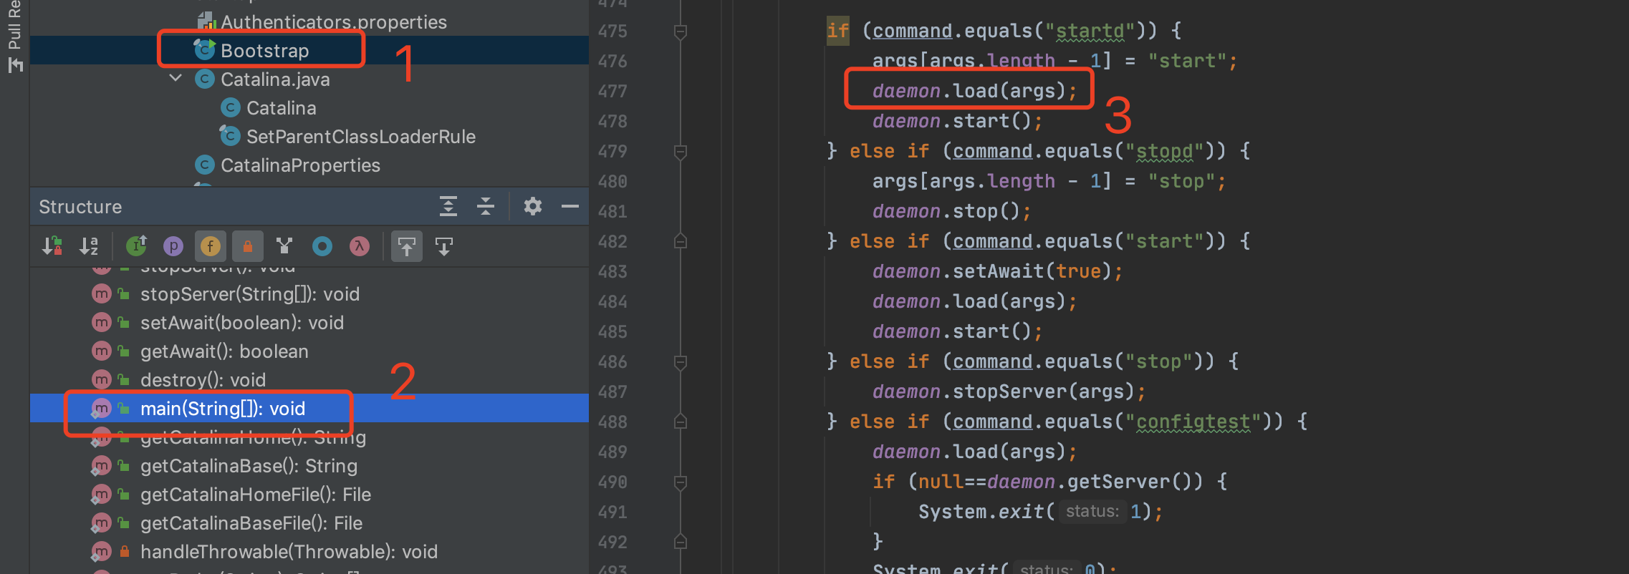Open CatalinaProperties class

pos(300,165)
